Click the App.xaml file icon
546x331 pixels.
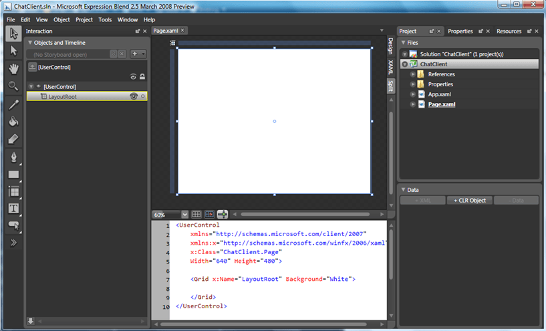point(421,94)
